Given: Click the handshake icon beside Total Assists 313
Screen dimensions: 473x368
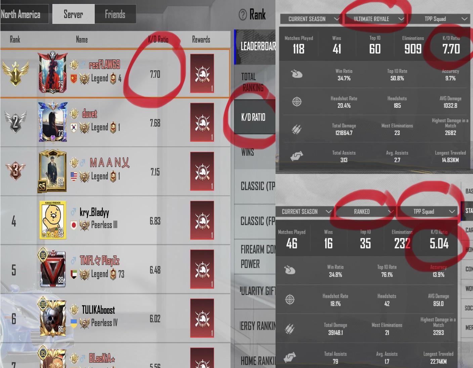Looking at the screenshot, I should [x=297, y=156].
